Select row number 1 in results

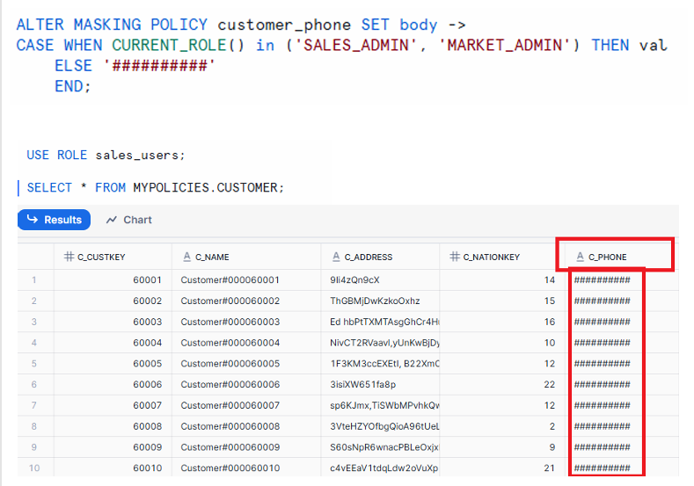(x=35, y=280)
